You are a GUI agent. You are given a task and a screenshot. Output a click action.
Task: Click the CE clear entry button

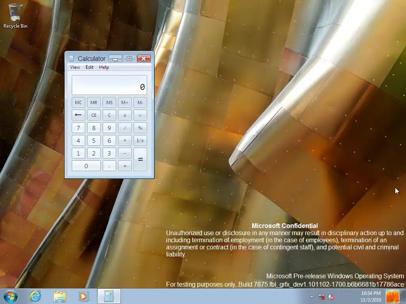click(94, 115)
